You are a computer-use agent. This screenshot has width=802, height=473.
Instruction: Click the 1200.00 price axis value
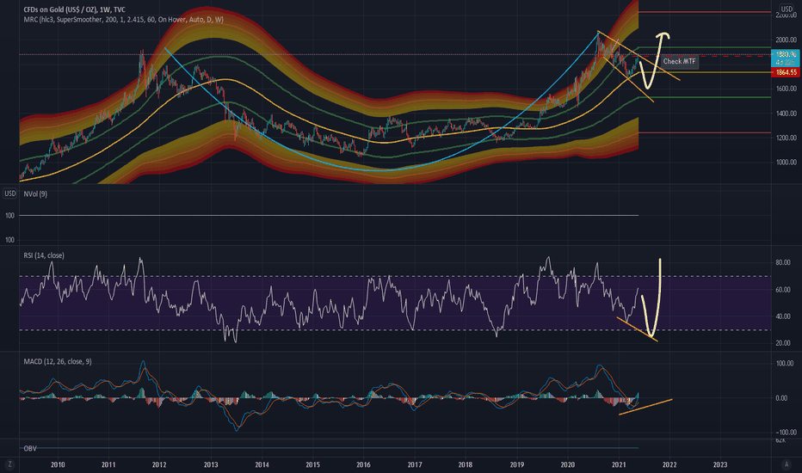tap(787, 138)
